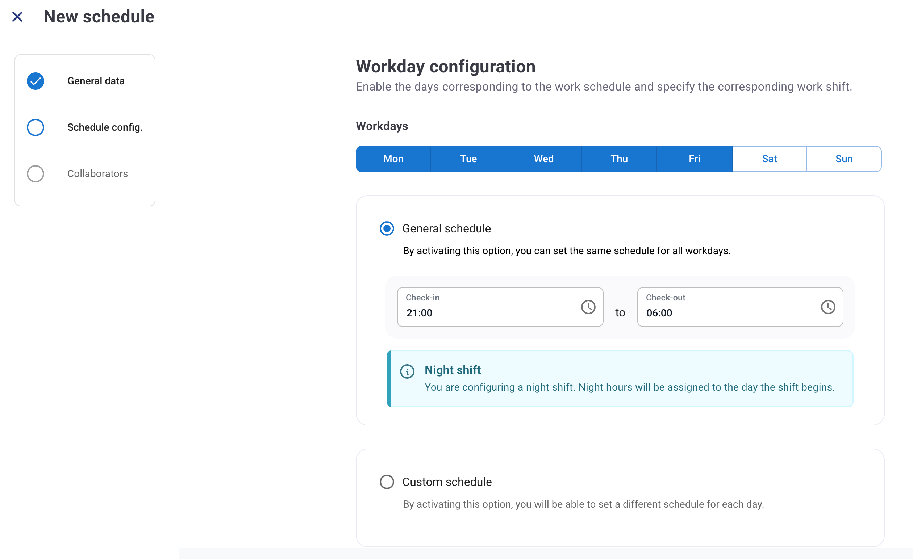Close the New schedule dialog
The image size is (913, 559).
[17, 17]
